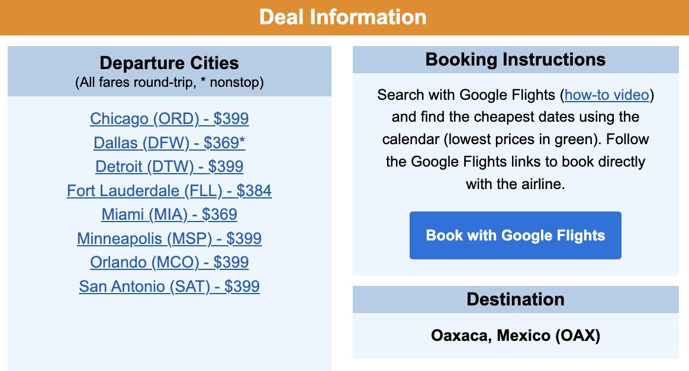Viewport: 689px width, 371px height.
Task: Open the how-to video link
Action: [605, 95]
